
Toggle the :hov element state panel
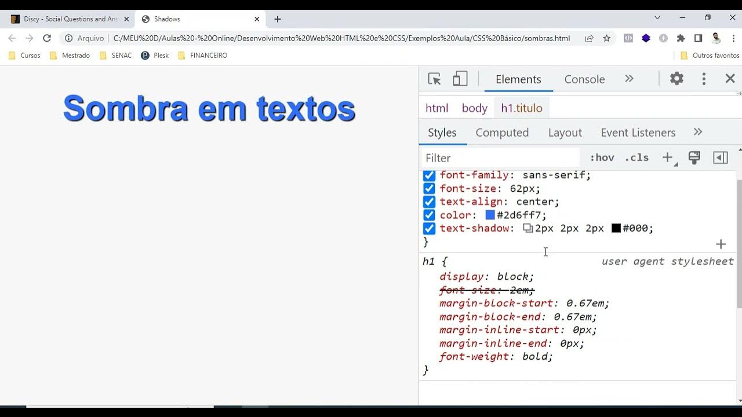[602, 158]
